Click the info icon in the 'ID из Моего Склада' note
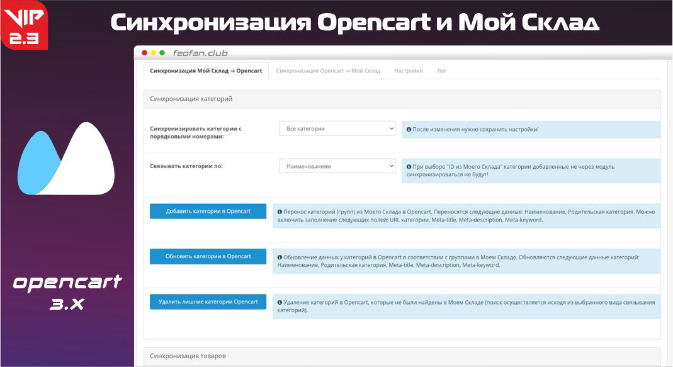673x367 pixels. tap(409, 167)
